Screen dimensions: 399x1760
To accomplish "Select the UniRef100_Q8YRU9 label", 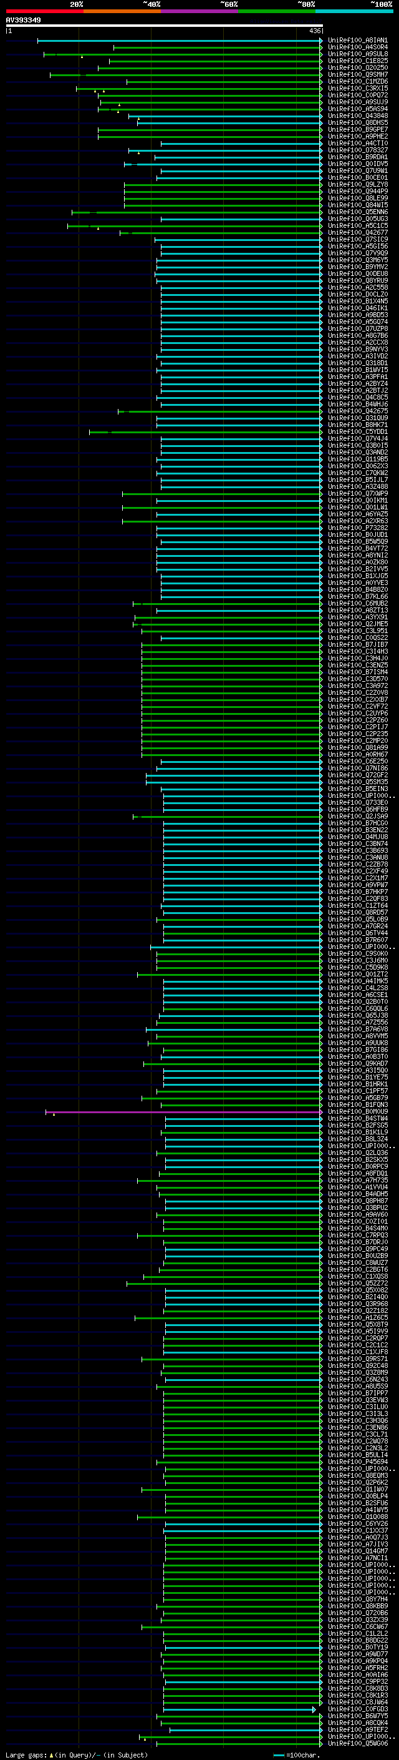I will coord(357,281).
